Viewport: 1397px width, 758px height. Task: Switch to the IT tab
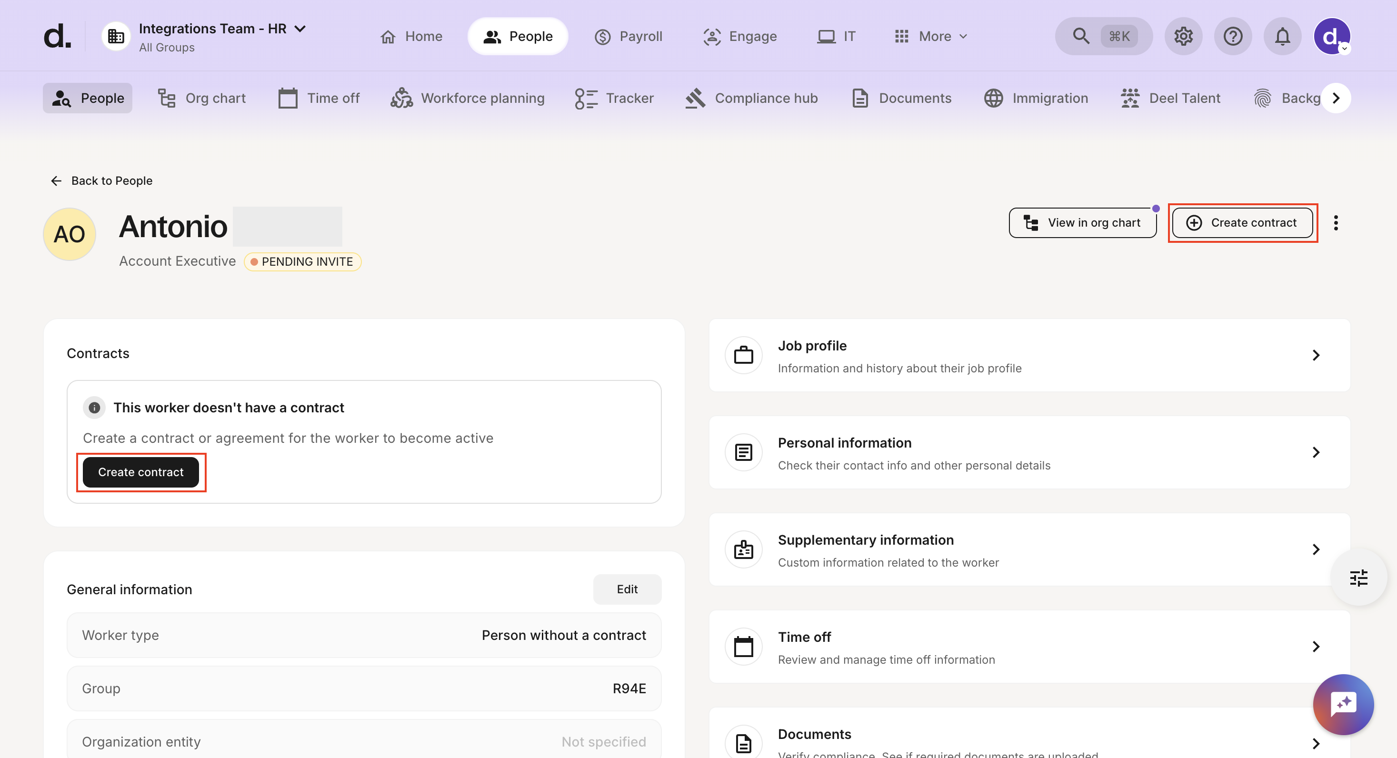(x=836, y=36)
